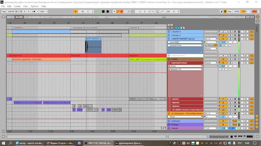Click the Arrangement Record button
This screenshot has width=261, height=146.
(x=108, y=11)
